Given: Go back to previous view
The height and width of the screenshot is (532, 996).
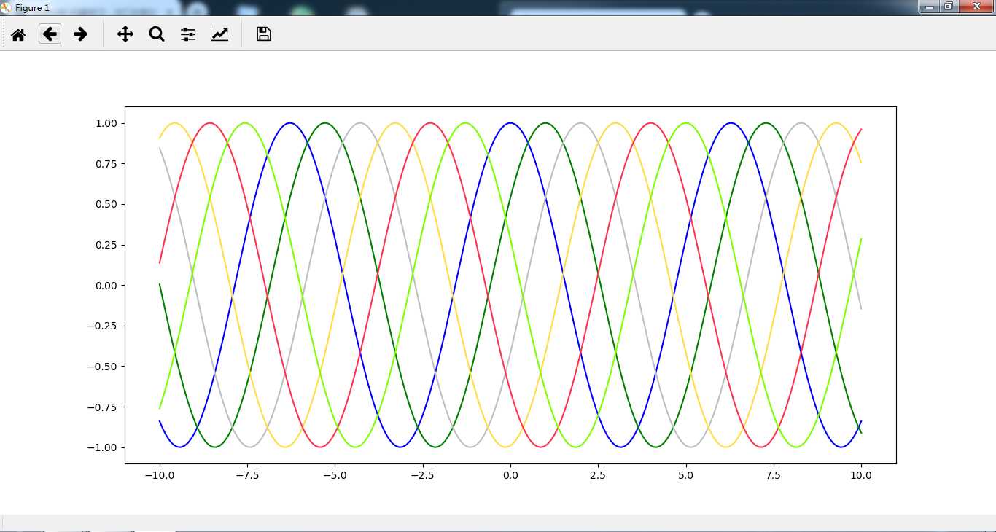Looking at the screenshot, I should point(50,34).
